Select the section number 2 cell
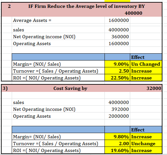 (x=9, y=6)
